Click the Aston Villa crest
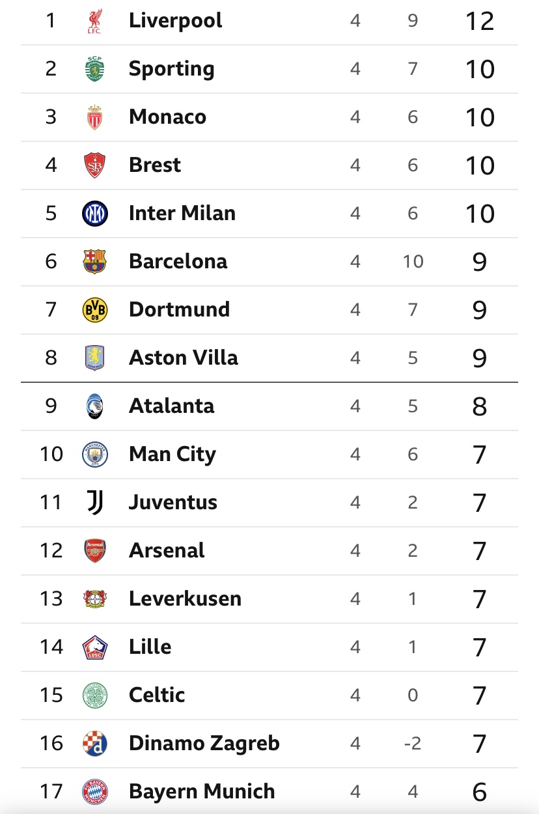The image size is (539, 814). point(95,358)
